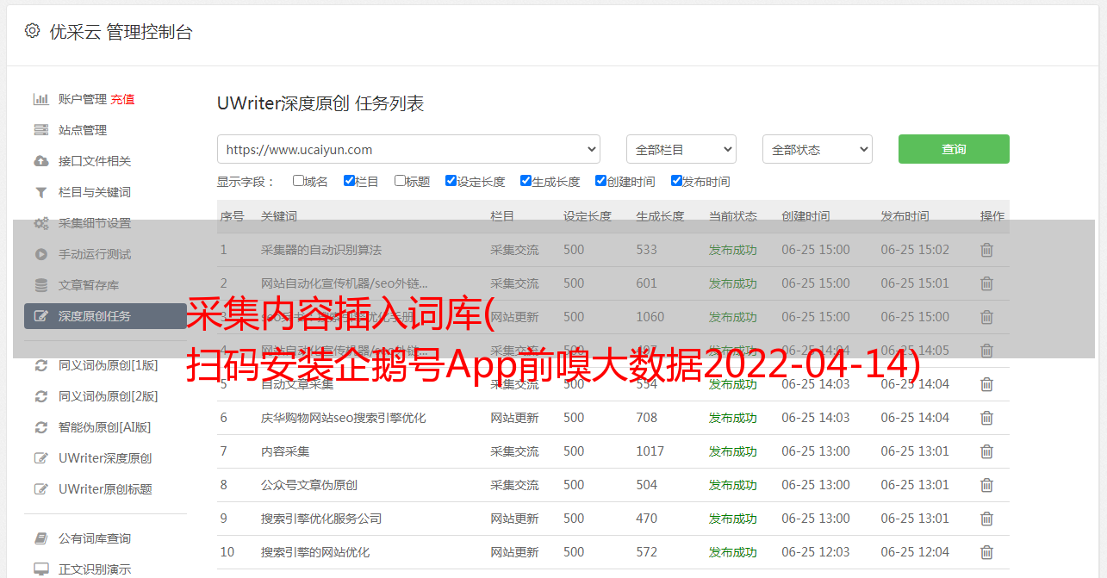This screenshot has height=578, width=1107.
Task: Click the 操作 column header
Action: 992,216
